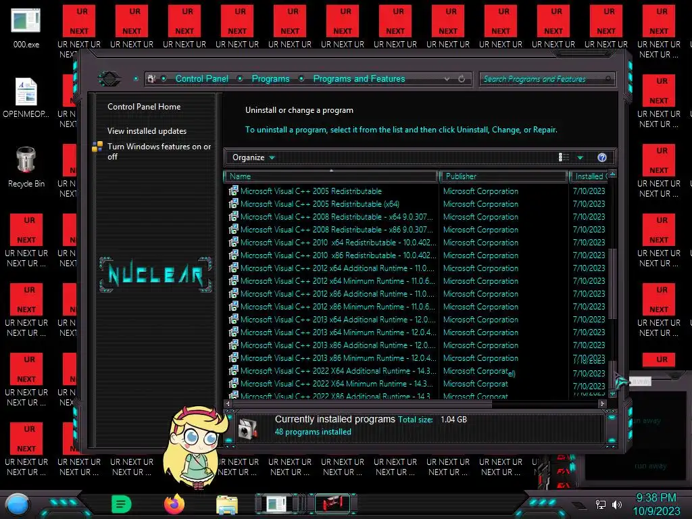Click the search magnifier icon
The width and height of the screenshot is (692, 519).
[608, 79]
